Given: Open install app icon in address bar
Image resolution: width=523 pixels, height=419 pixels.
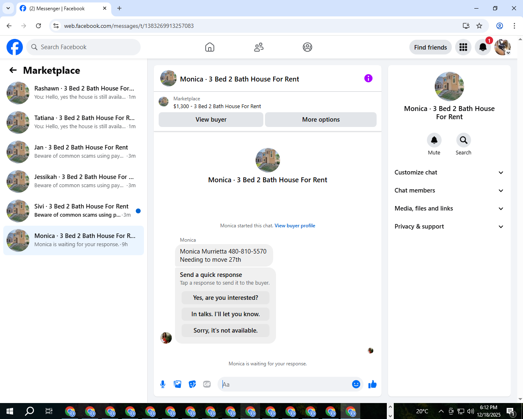Looking at the screenshot, I should 466,26.
